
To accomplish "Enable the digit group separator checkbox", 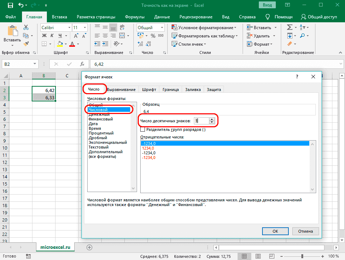I will click(x=142, y=129).
